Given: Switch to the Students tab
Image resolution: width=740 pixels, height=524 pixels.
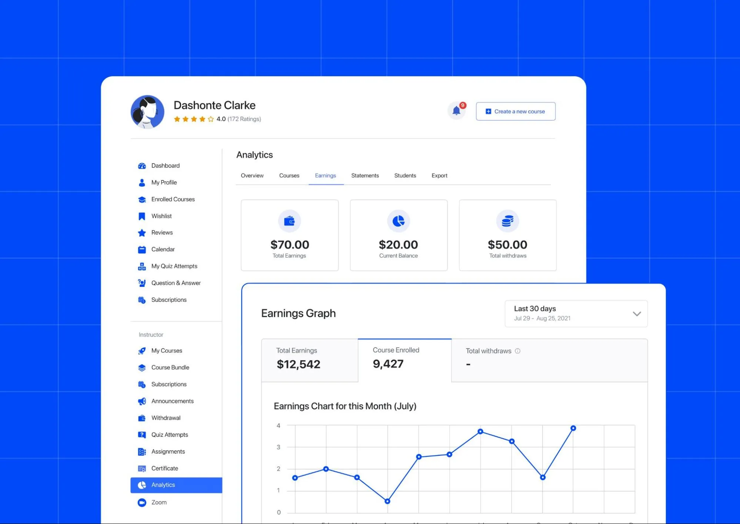Looking at the screenshot, I should coord(405,175).
